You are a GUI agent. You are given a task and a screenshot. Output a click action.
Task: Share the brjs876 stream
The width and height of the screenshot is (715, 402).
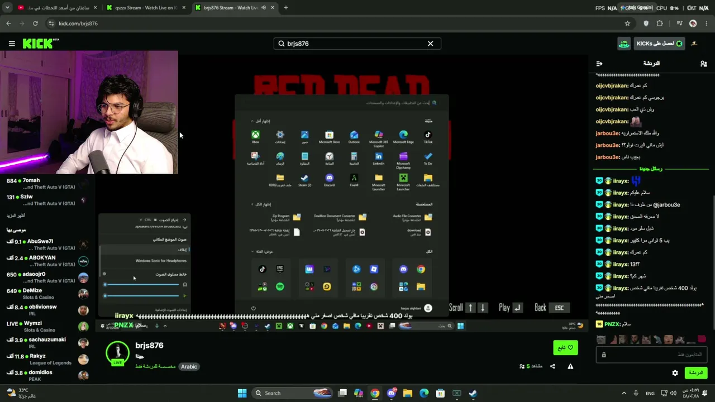pyautogui.click(x=552, y=366)
